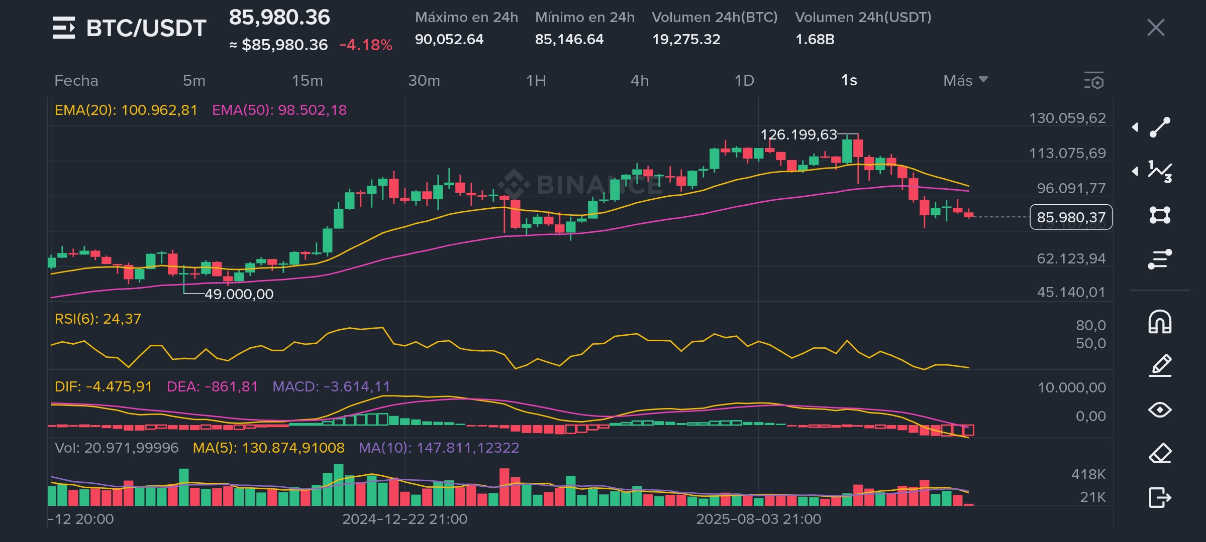This screenshot has height=542, width=1206.
Task: Open chart indicator settings icon
Action: click(x=1093, y=81)
